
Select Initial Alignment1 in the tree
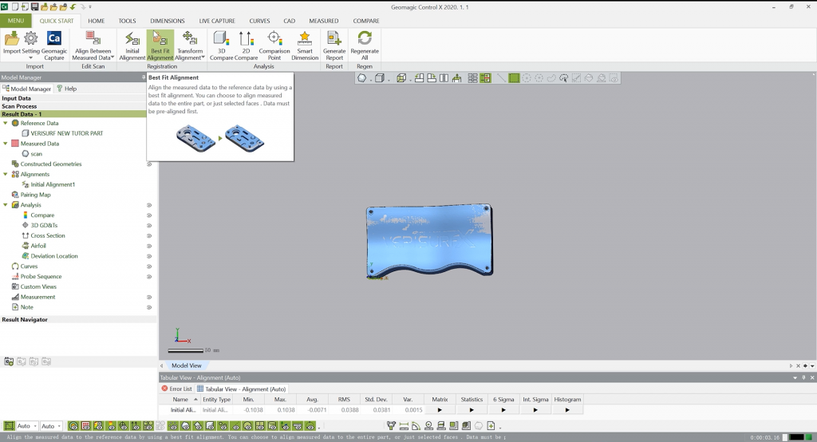click(x=53, y=184)
